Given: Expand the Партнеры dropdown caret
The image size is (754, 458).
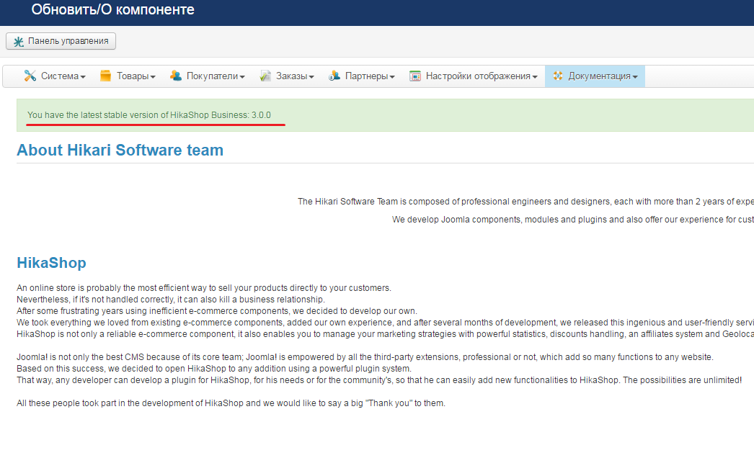Looking at the screenshot, I should tap(392, 77).
